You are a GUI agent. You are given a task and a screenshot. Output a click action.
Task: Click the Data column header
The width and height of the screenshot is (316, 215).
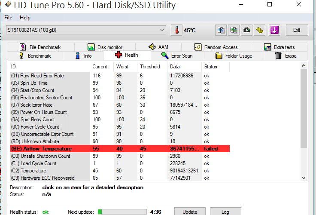184,67
